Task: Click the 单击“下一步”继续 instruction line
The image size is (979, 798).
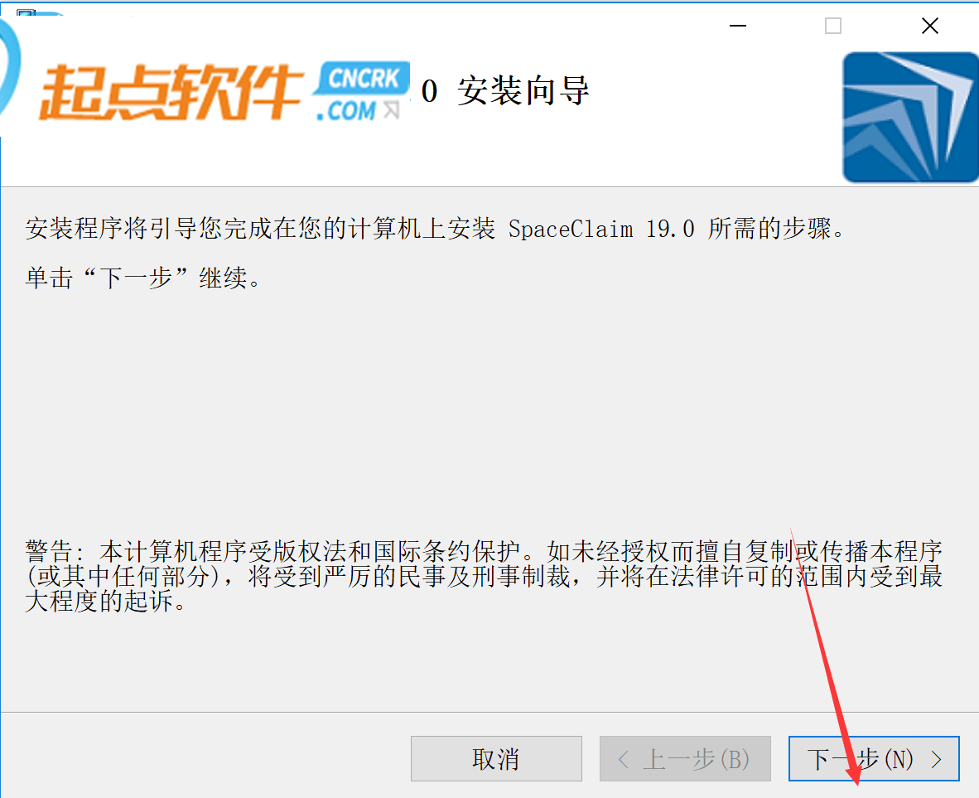Action: point(142,278)
